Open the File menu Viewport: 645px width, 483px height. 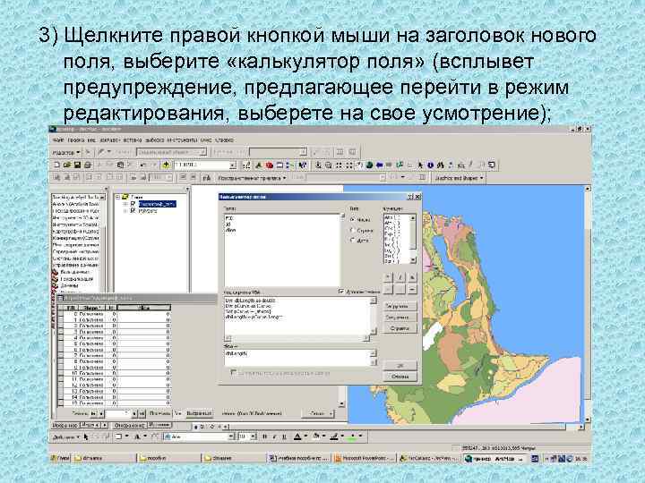58,140
